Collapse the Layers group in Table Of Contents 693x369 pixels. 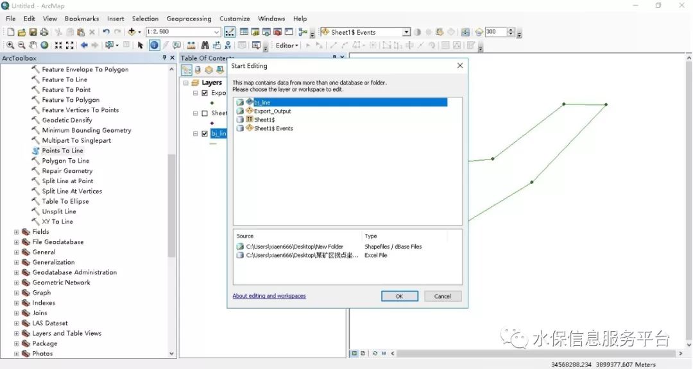point(185,83)
